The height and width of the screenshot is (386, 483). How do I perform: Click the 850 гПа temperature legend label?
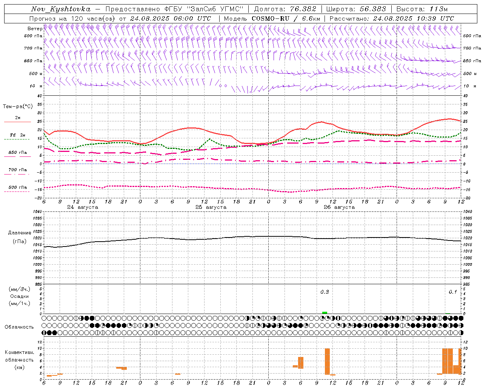tap(18, 153)
